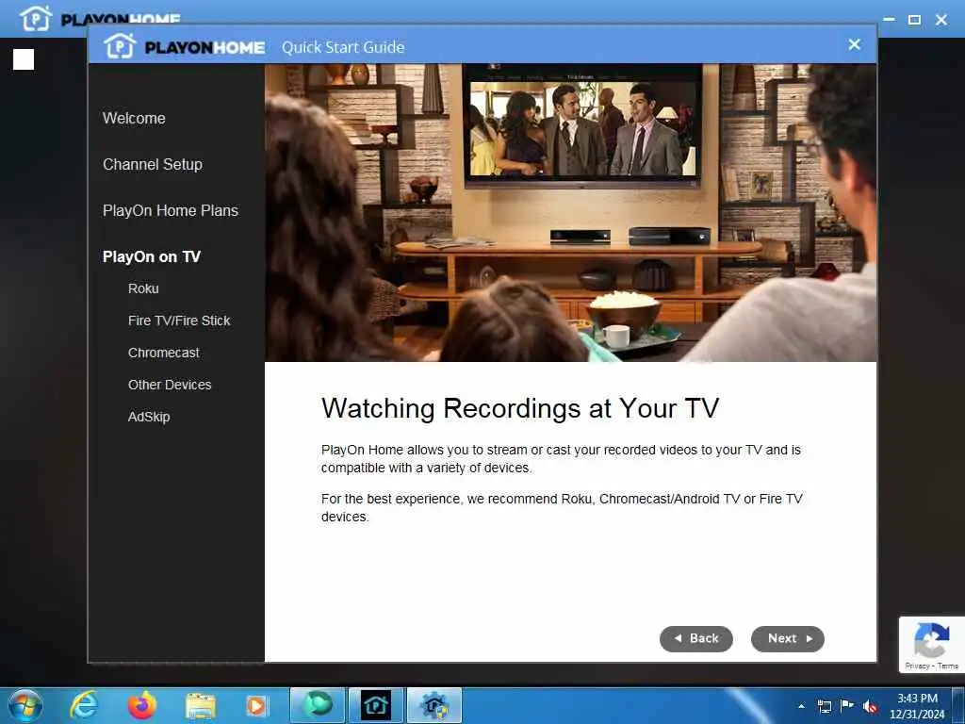Launch Firefox from taskbar
965x724 pixels.
pyautogui.click(x=141, y=705)
